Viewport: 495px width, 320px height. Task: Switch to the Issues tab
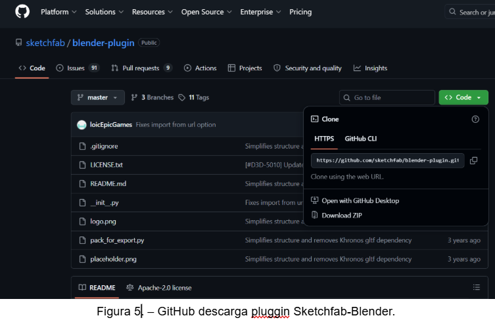point(78,68)
